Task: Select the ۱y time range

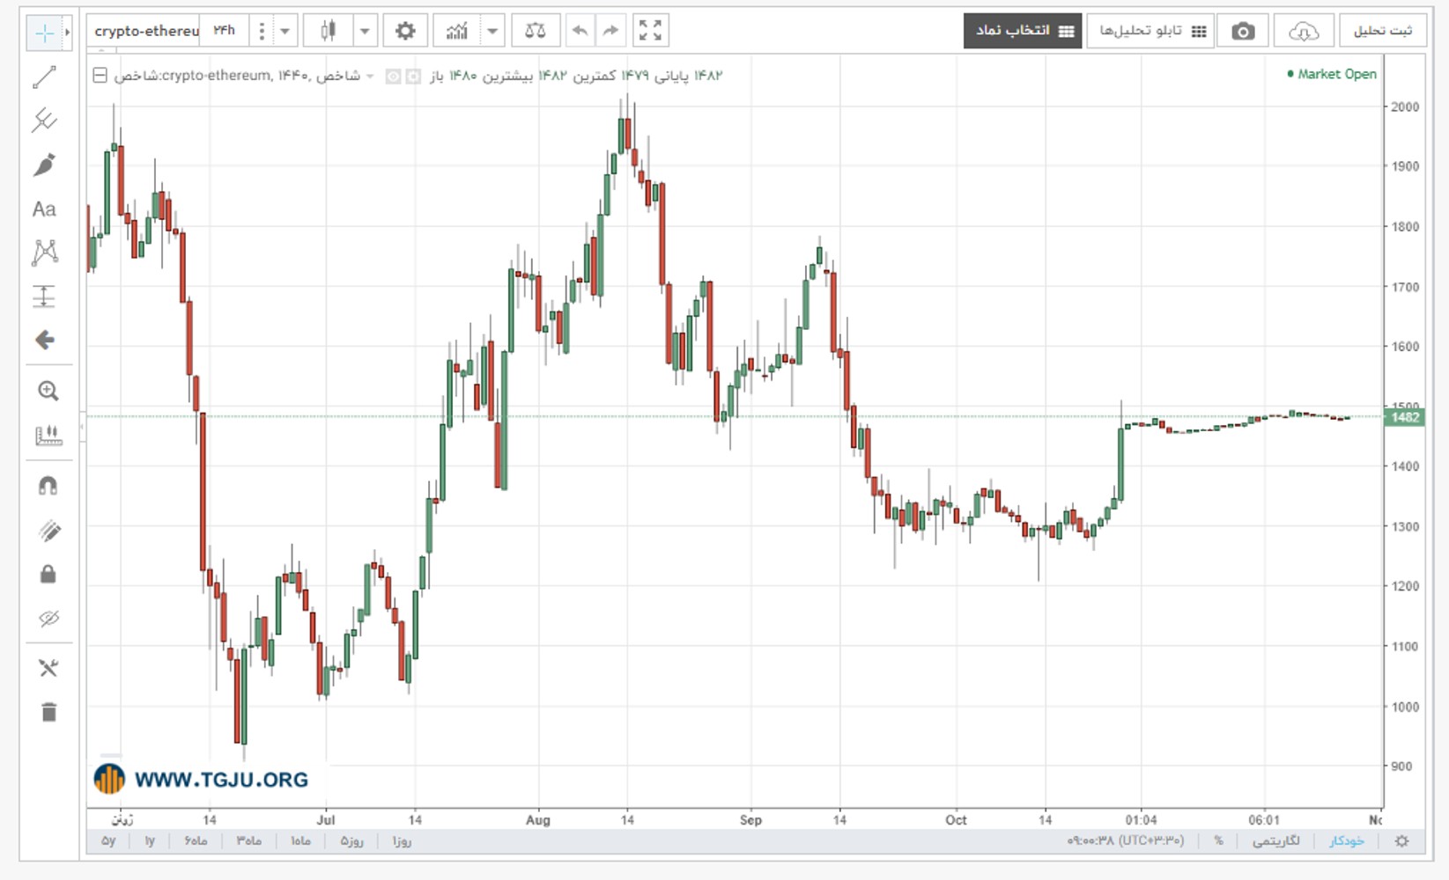Action: point(150,841)
